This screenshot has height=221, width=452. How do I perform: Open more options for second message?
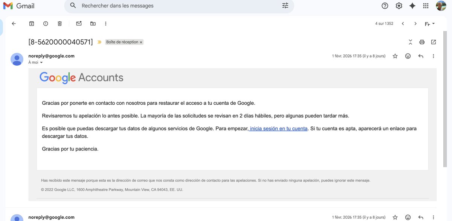tap(434, 217)
